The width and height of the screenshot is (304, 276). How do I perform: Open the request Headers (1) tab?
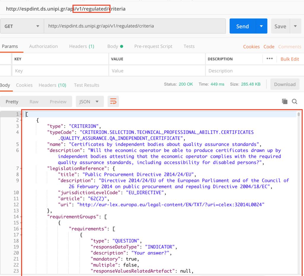[x=82, y=47]
